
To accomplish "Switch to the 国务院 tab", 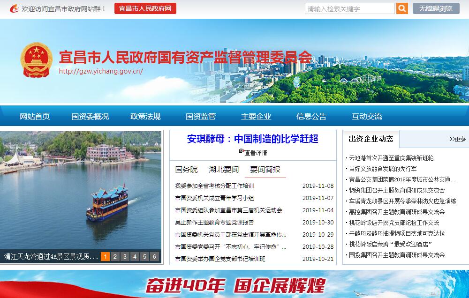I will pyautogui.click(x=186, y=170).
